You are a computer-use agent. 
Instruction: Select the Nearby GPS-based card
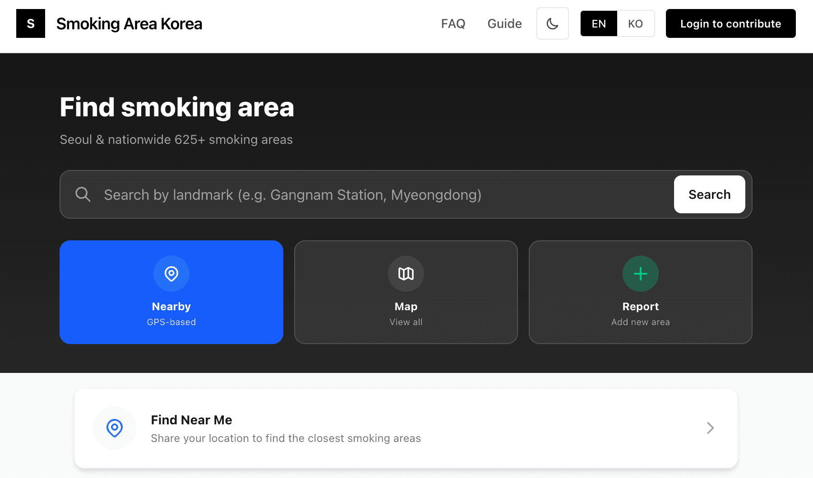click(x=171, y=292)
